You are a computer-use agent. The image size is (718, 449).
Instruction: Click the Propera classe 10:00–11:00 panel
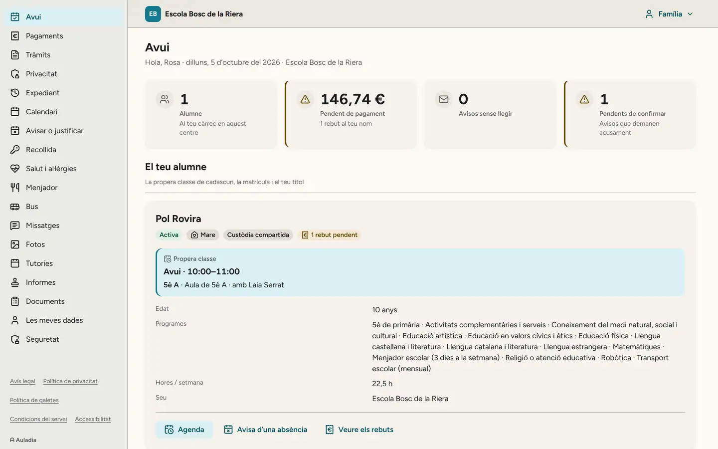pyautogui.click(x=420, y=272)
